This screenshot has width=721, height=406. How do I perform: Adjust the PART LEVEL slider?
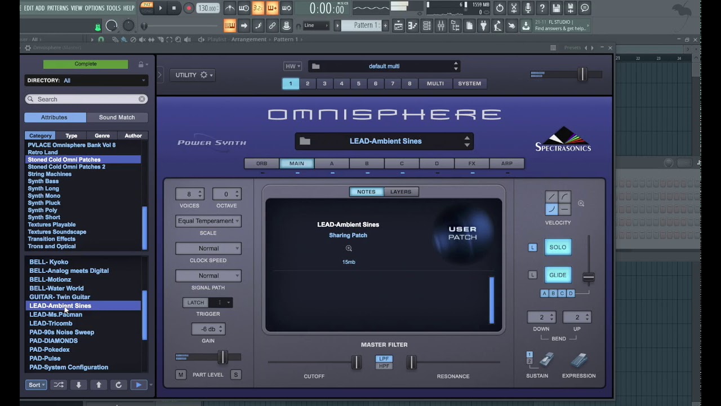point(222,357)
